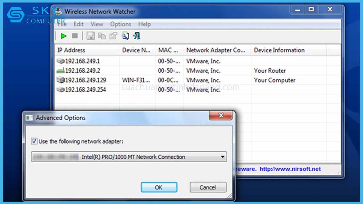The height and width of the screenshot is (204, 363).
Task: Minimize the Wireless Network Watcher window
Action: click(x=297, y=9)
